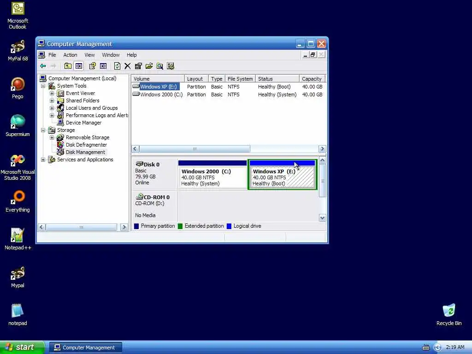
Task: Click the Start button
Action: point(23,348)
